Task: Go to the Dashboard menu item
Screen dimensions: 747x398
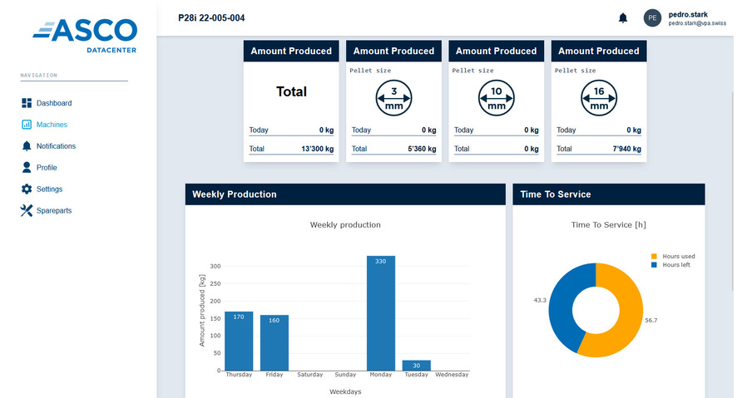Action: pyautogui.click(x=53, y=103)
